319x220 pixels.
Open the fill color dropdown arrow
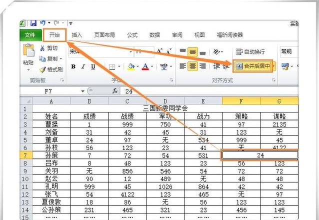pos(137,66)
